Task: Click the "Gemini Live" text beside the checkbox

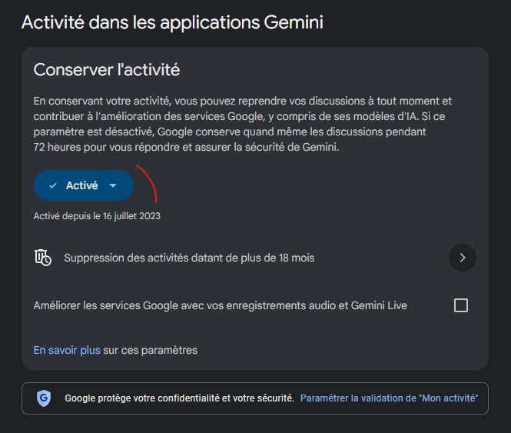Action: point(379,305)
